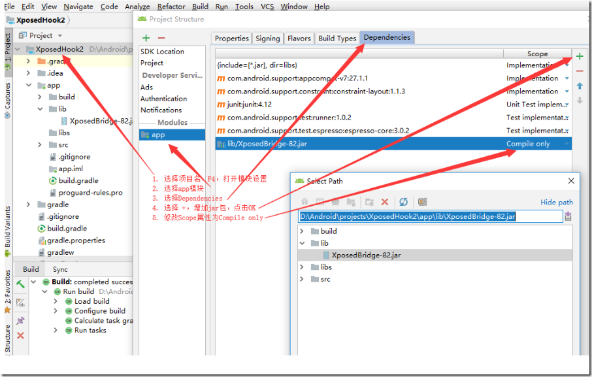Open the Structure side panel

pyautogui.click(x=8, y=340)
